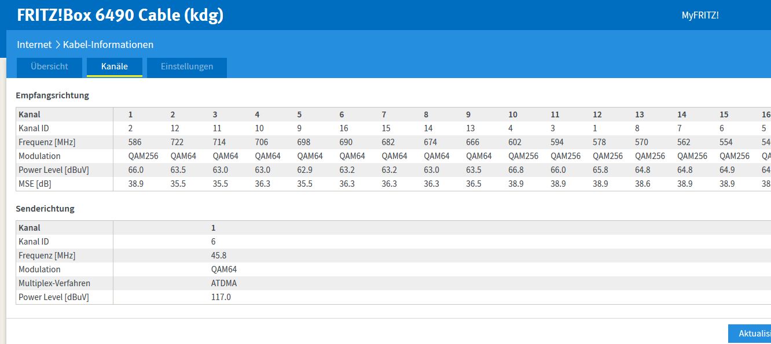Click the ATDMA multiplex value
Image resolution: width=771 pixels, height=344 pixels.
(x=224, y=283)
